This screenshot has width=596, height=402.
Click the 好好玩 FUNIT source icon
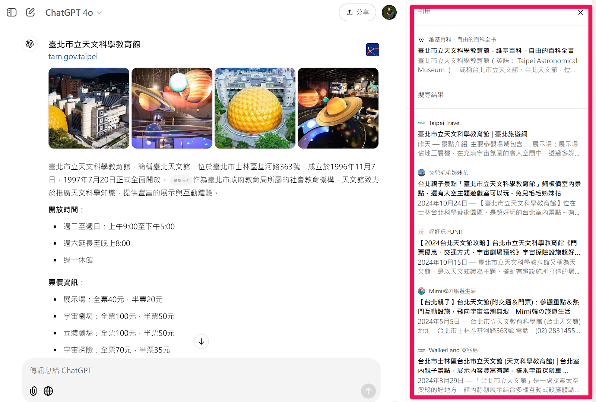[421, 232]
